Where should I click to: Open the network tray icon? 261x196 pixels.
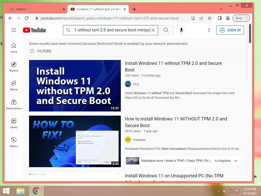pyautogui.click(x=231, y=191)
